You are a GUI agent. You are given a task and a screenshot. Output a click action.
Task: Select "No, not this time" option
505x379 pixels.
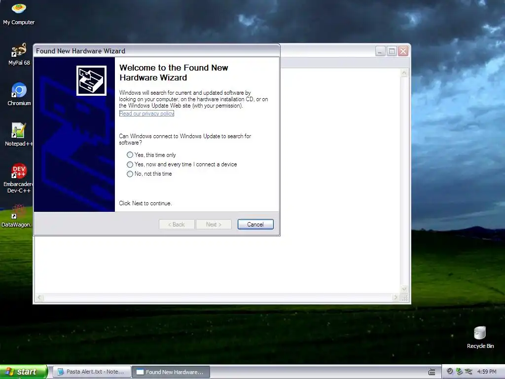coord(149,174)
